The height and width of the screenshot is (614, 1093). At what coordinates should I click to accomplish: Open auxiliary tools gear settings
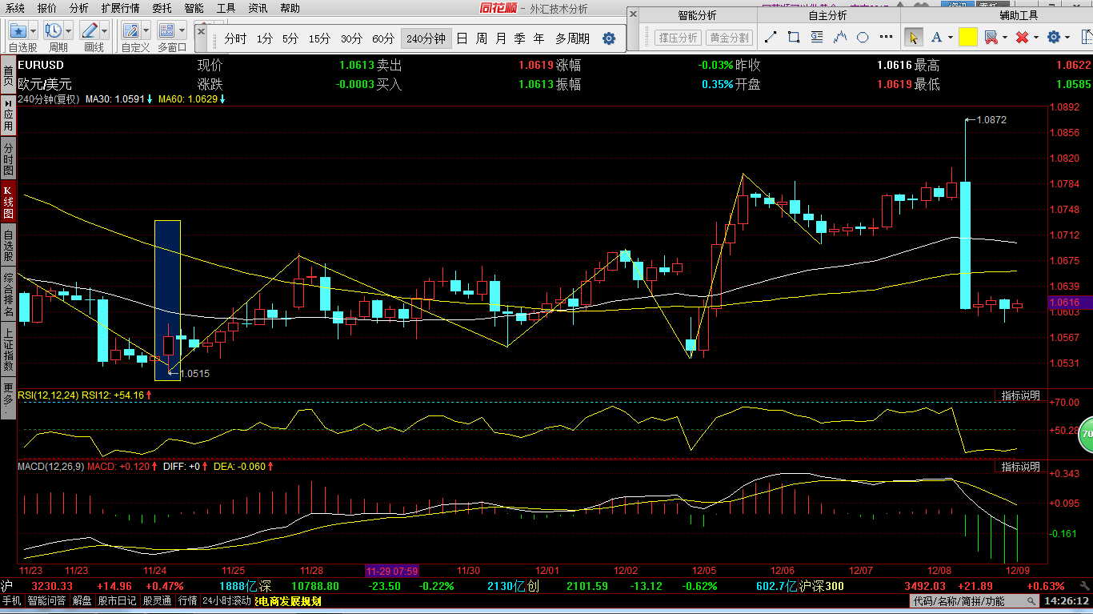1054,38
